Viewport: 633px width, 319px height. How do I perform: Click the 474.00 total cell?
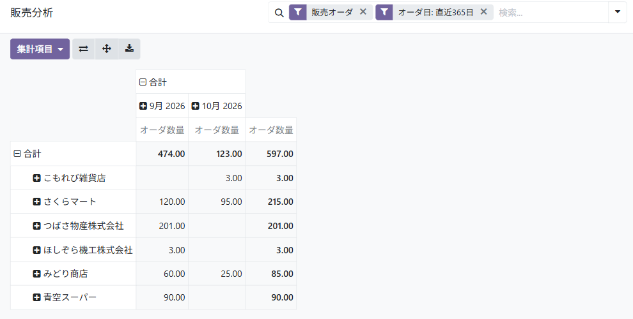point(162,154)
